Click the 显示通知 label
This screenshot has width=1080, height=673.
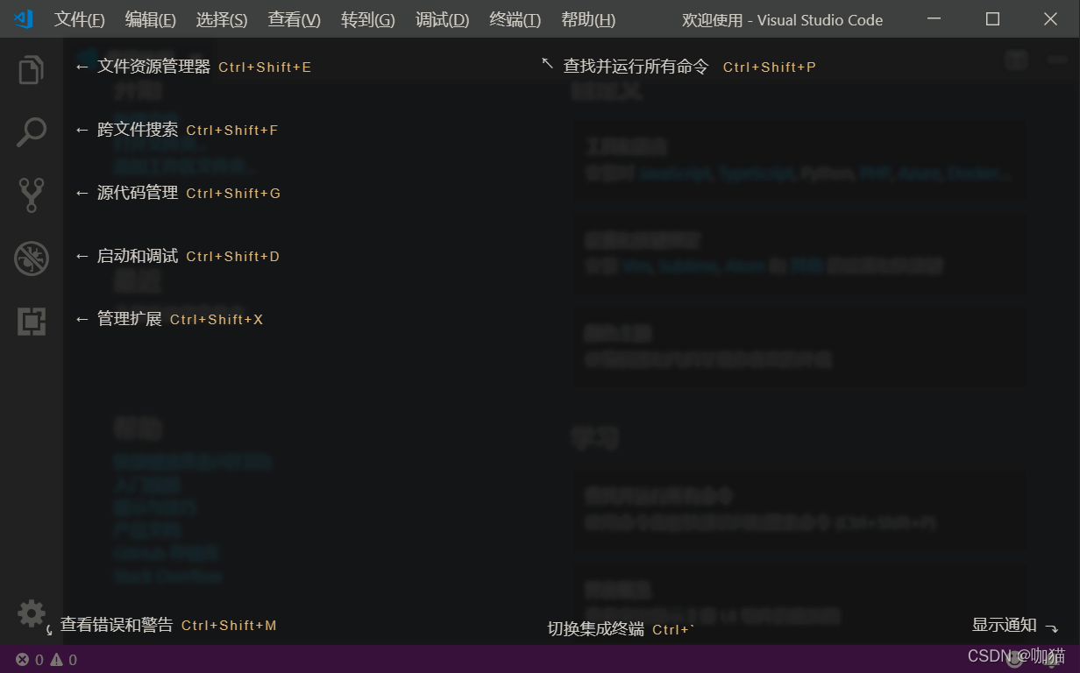pyautogui.click(x=1005, y=625)
